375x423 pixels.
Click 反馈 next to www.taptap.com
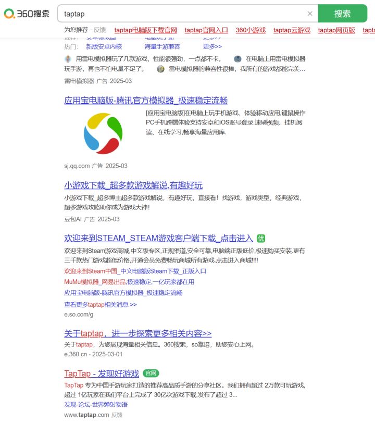(117, 415)
